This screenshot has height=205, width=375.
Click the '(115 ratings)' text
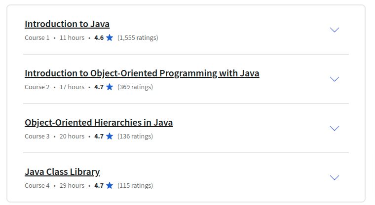tap(135, 185)
